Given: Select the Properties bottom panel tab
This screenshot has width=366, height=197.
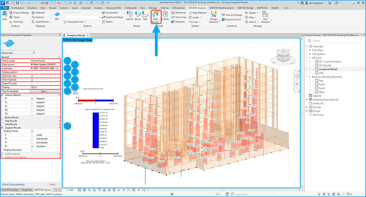Looking at the screenshot, I should tap(27, 190).
